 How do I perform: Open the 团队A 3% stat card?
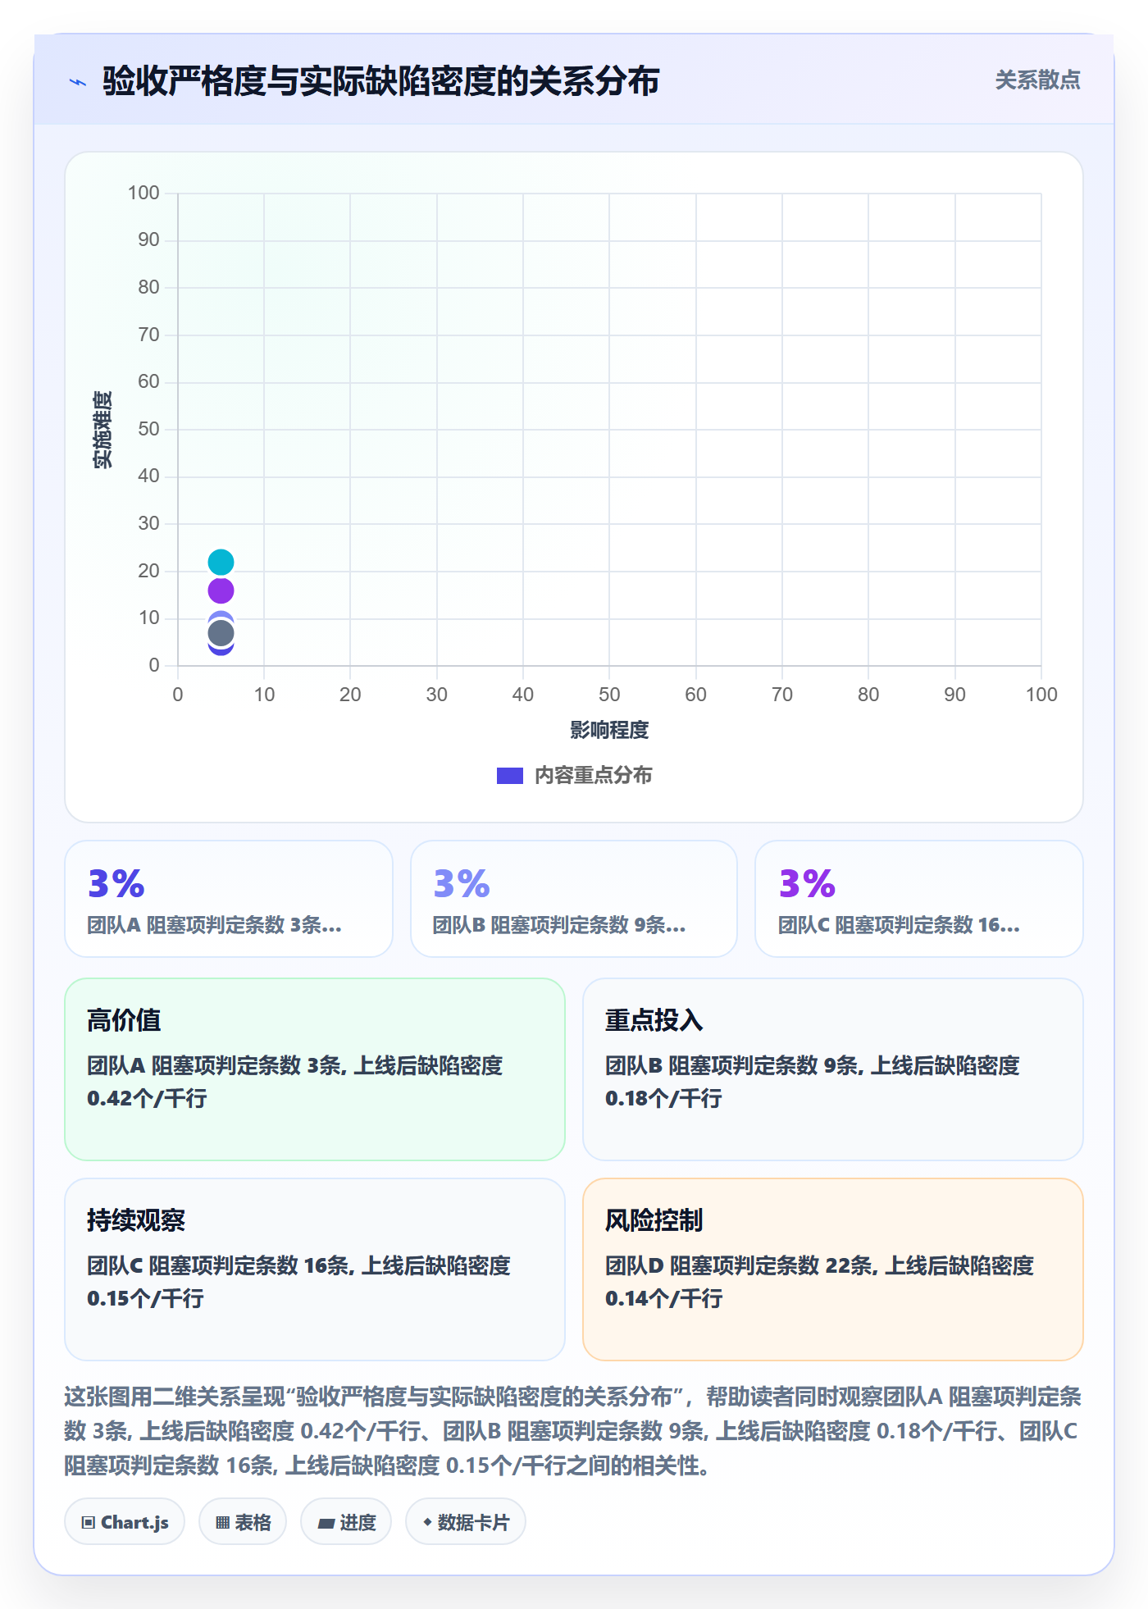click(x=229, y=899)
